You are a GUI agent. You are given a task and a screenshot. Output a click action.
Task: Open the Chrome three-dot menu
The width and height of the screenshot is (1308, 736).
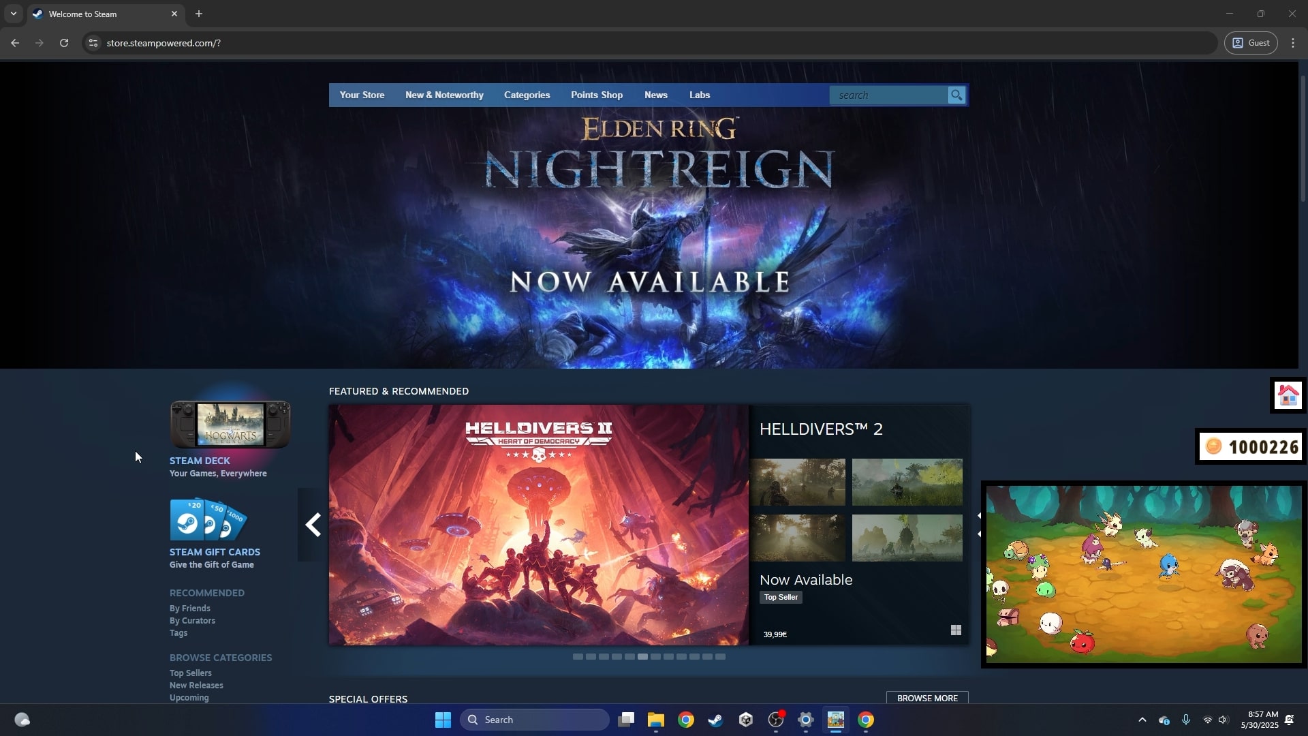1293,43
